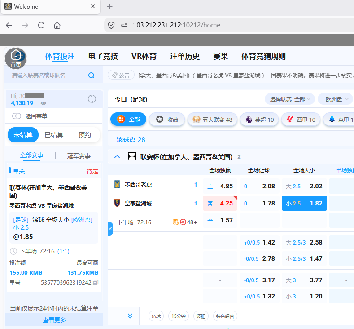Click the league cup flag icon

(x=132, y=156)
